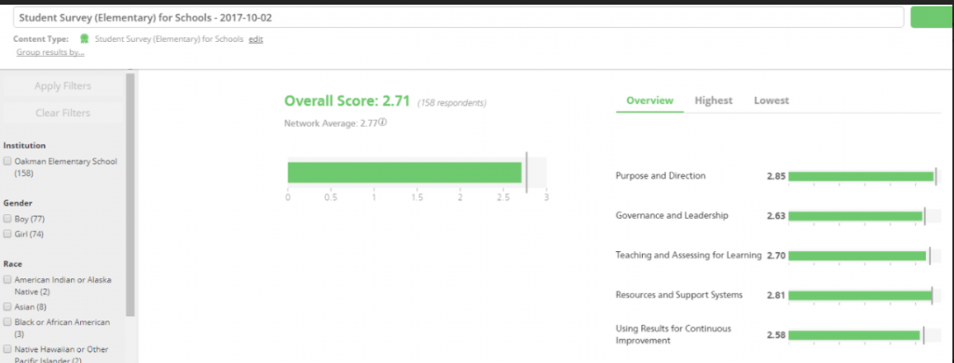Viewport: 954px width, 363px height.
Task: Click the Apply Filters button
Action: (x=62, y=86)
